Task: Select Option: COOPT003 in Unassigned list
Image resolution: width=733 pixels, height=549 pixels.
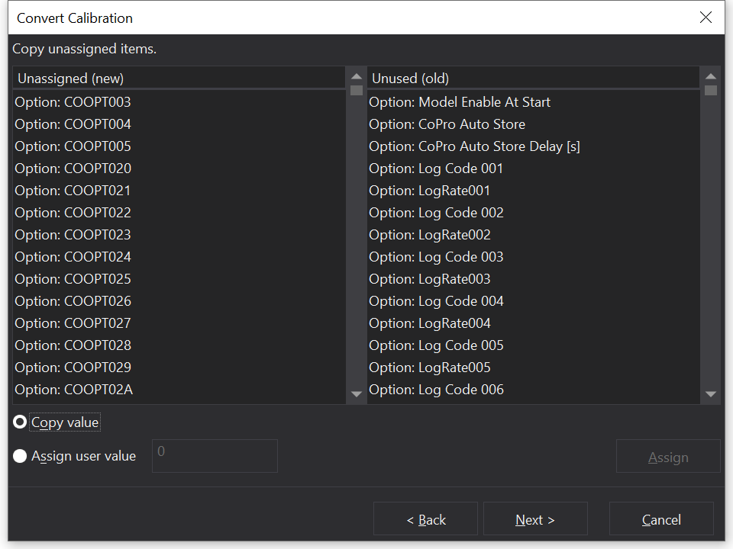Action: 73,102
